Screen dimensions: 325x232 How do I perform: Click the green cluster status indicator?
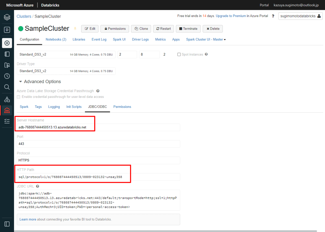pos(21,29)
